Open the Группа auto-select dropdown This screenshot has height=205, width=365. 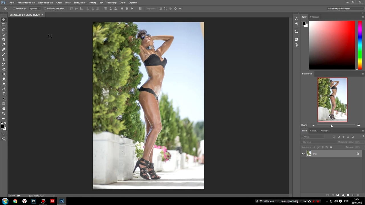point(35,9)
